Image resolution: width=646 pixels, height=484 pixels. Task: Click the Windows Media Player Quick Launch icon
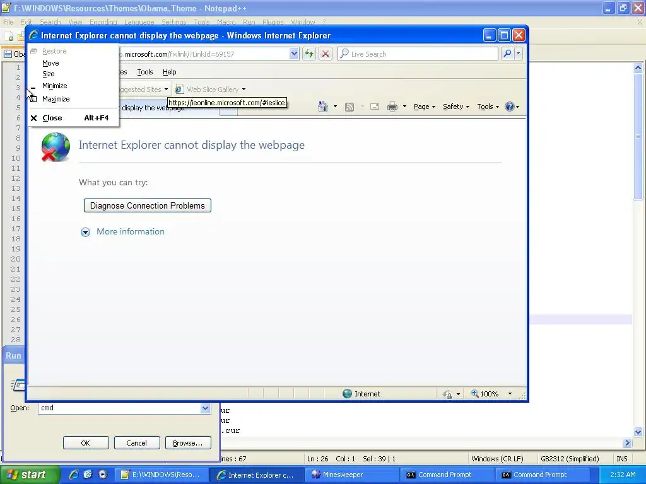103,475
